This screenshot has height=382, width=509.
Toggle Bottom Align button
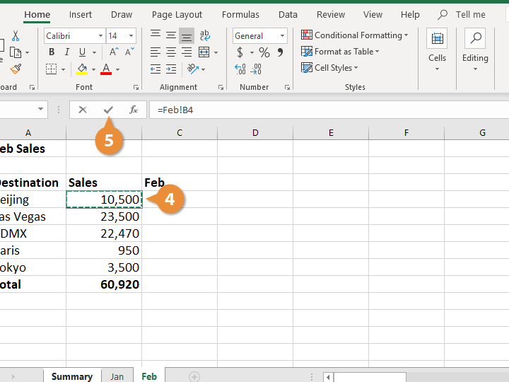(187, 36)
